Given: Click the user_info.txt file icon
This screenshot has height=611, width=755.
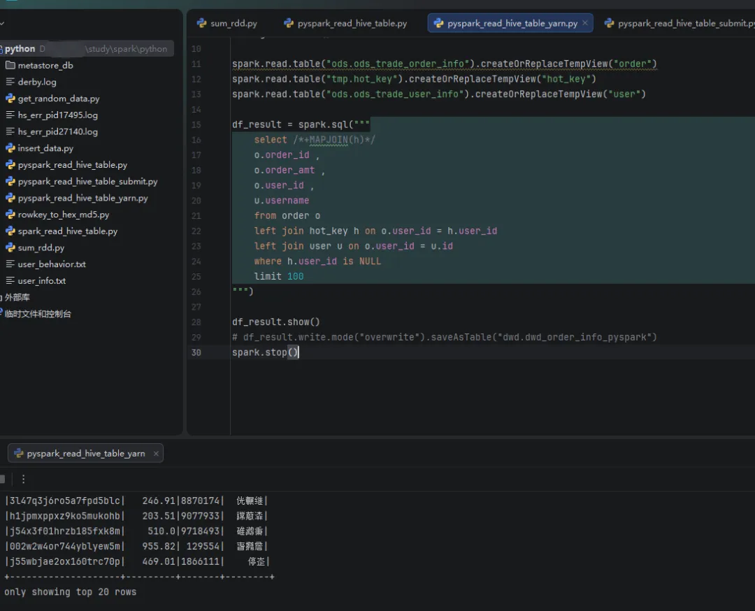Looking at the screenshot, I should [x=10, y=281].
